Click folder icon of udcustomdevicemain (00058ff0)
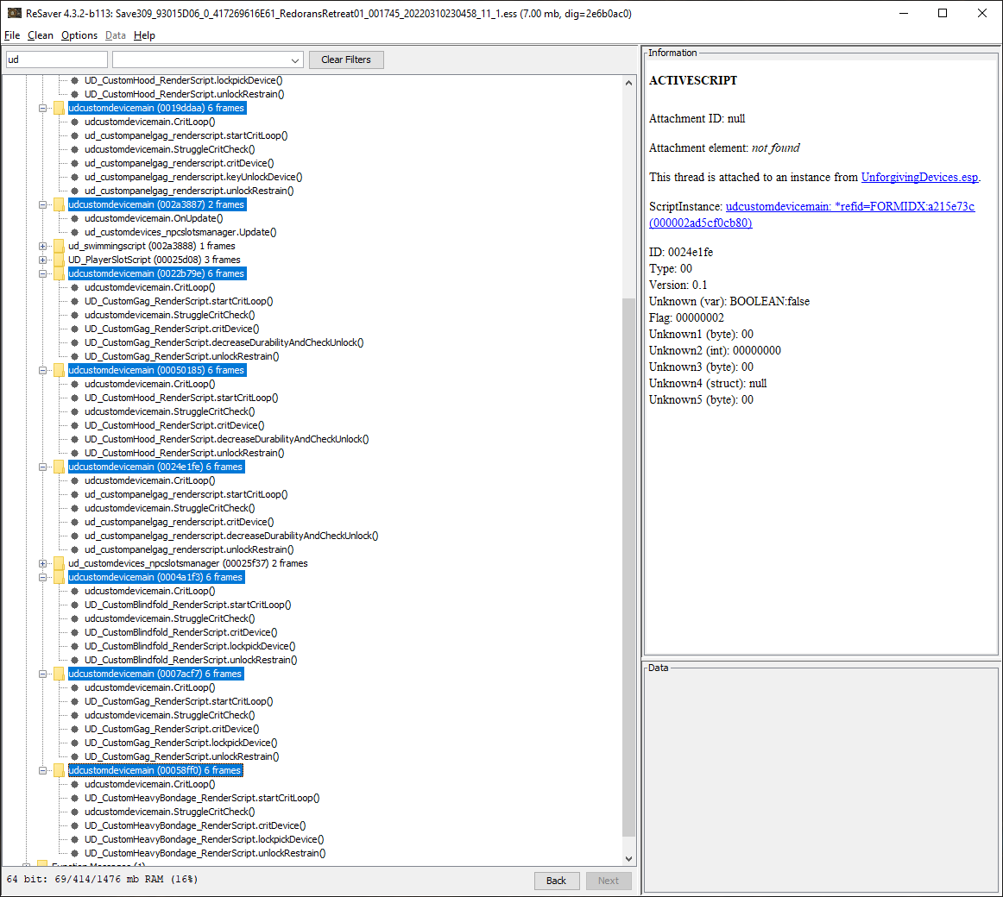 pyautogui.click(x=59, y=770)
